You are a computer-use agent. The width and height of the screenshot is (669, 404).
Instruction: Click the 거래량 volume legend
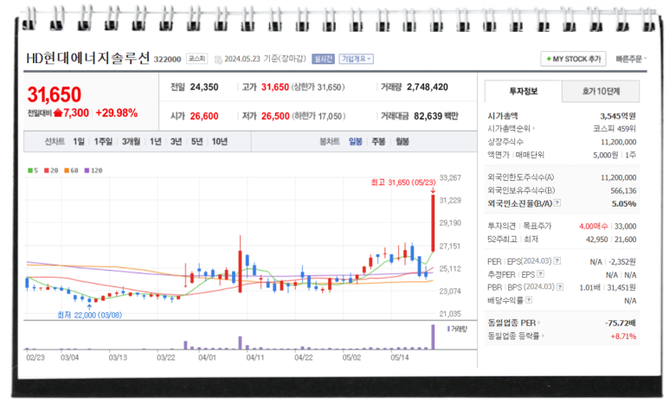[x=457, y=329]
